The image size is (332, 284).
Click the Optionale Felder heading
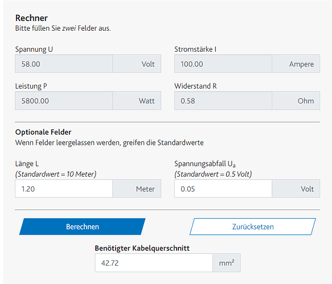[x=43, y=132]
